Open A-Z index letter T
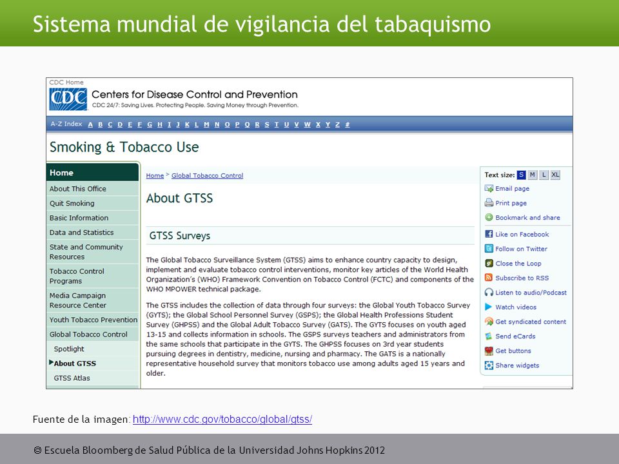Viewport: 619px width, 464px height. click(277, 124)
